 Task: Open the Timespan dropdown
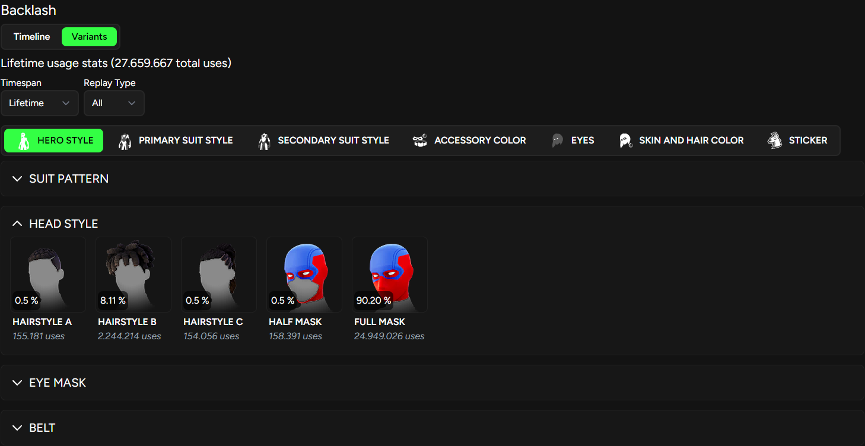(x=39, y=103)
